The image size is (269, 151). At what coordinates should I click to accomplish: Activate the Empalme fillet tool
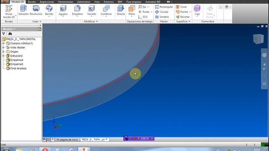77,10
